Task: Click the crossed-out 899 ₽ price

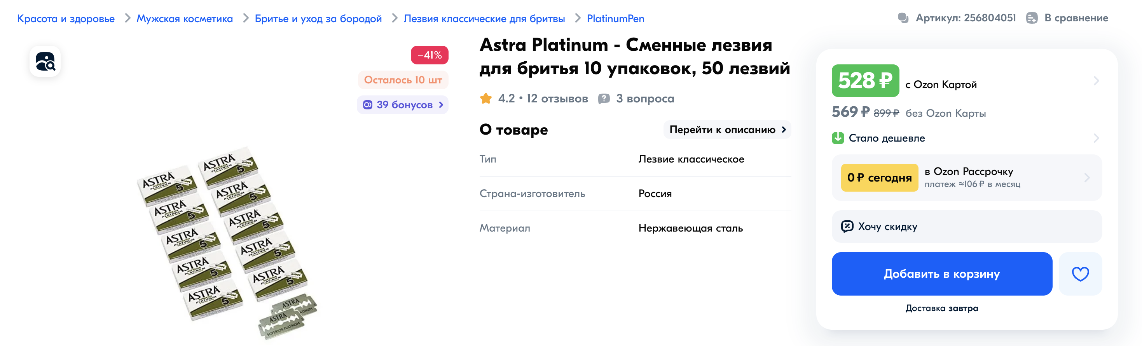Action: 886,114
